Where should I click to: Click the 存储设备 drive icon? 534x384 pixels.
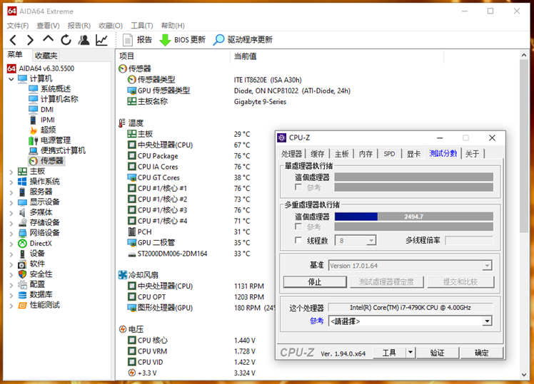[x=22, y=222]
